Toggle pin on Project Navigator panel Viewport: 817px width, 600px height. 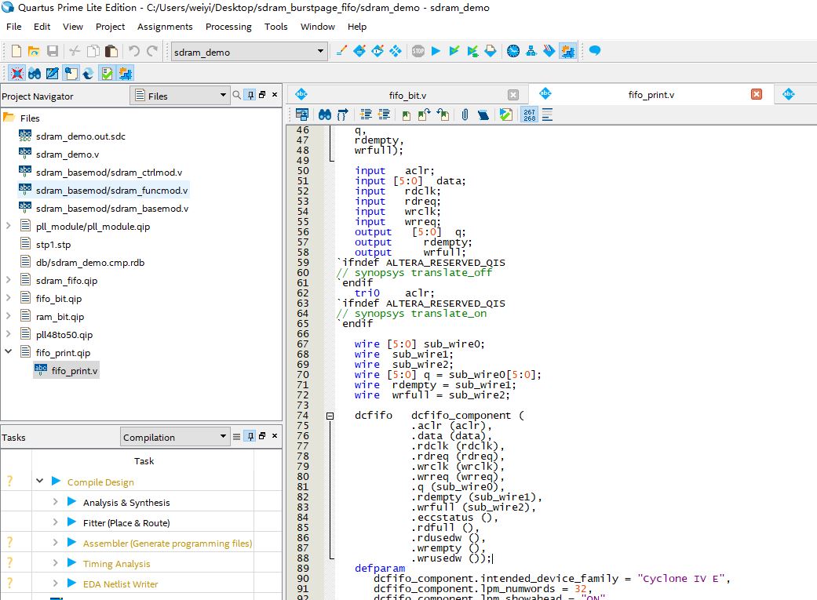(250, 96)
